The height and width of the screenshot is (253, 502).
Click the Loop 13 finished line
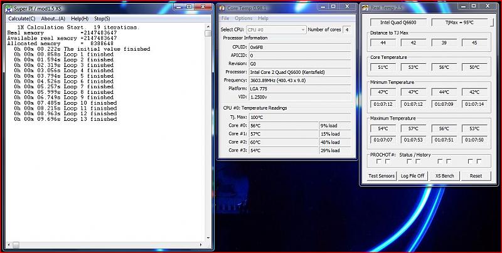[65, 119]
